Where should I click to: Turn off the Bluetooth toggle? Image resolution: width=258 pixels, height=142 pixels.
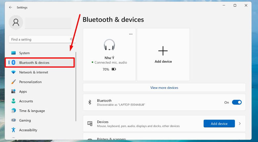[x=237, y=102]
